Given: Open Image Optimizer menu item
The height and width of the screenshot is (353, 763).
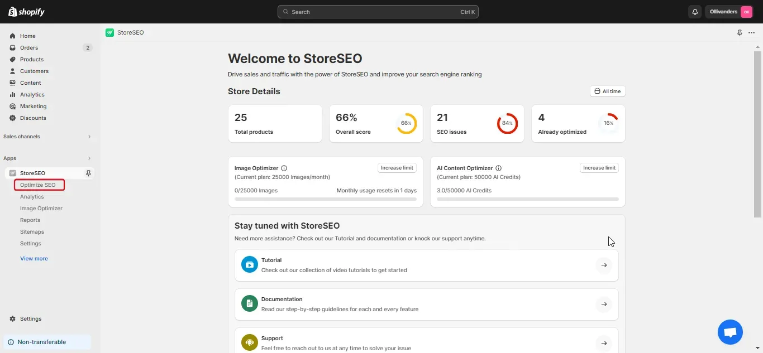Looking at the screenshot, I should pyautogui.click(x=41, y=208).
